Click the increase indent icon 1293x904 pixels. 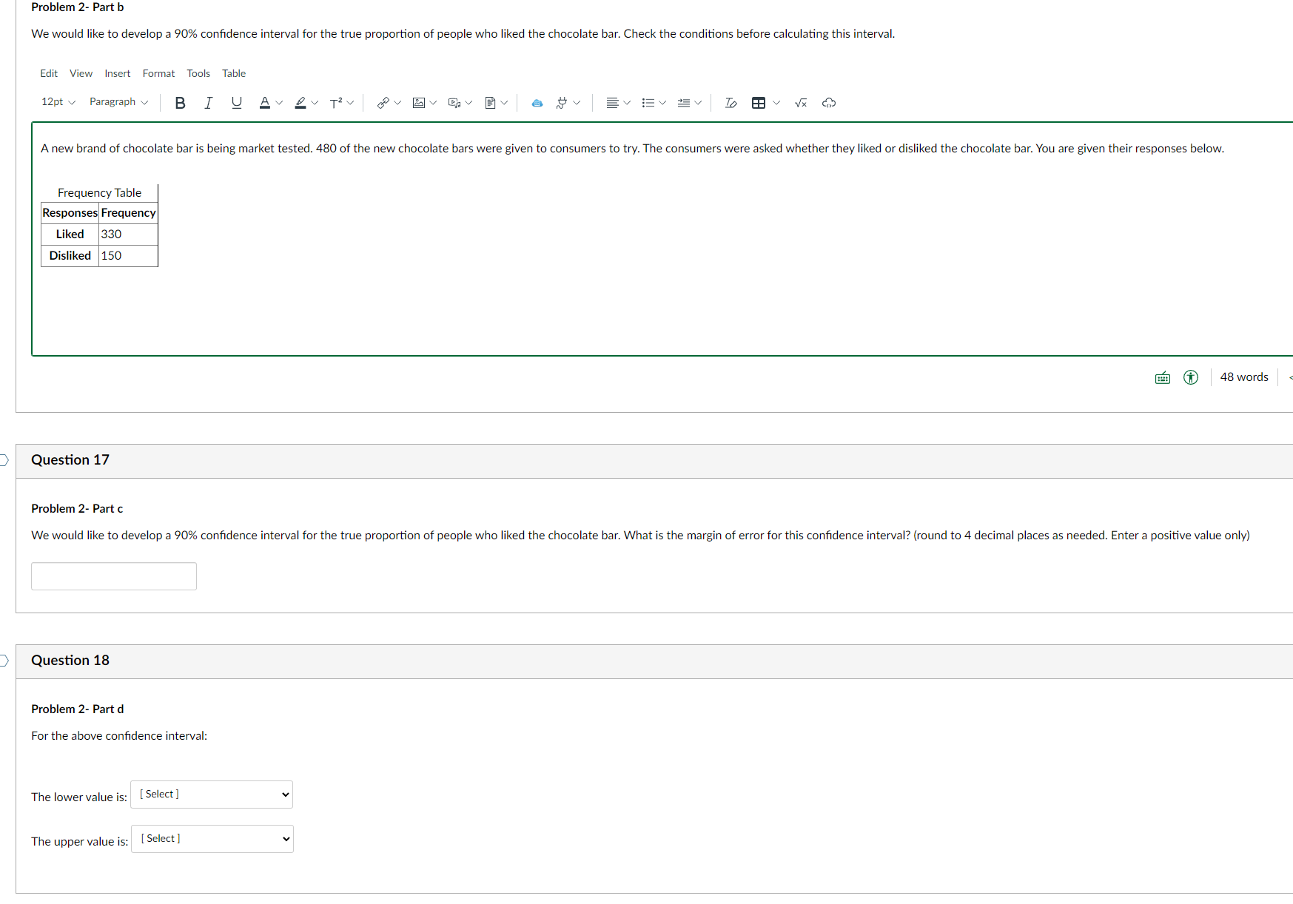[x=683, y=103]
